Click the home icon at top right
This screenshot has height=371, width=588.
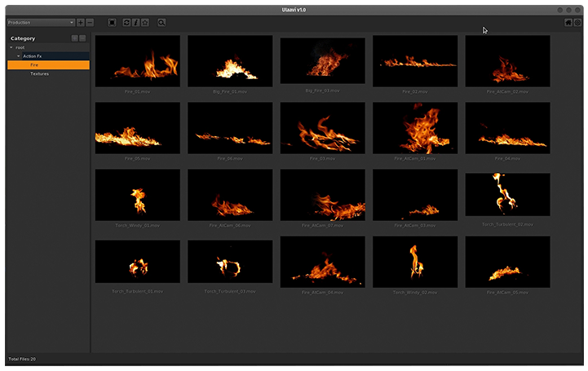point(568,23)
